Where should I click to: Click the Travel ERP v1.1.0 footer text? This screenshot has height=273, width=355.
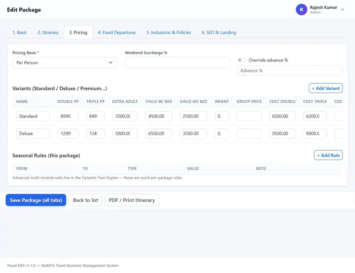pos(63,265)
